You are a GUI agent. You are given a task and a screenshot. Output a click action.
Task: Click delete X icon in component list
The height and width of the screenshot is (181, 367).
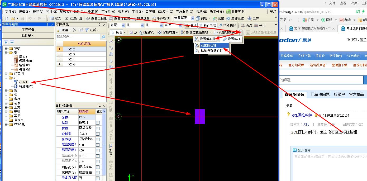(74, 30)
